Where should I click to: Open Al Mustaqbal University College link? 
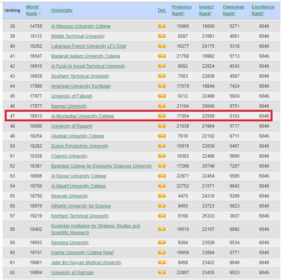click(82, 116)
